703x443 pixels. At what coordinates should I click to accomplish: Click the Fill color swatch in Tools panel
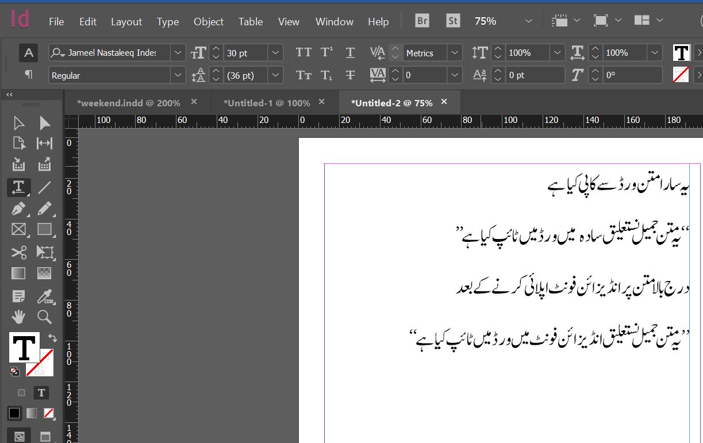pos(24,347)
